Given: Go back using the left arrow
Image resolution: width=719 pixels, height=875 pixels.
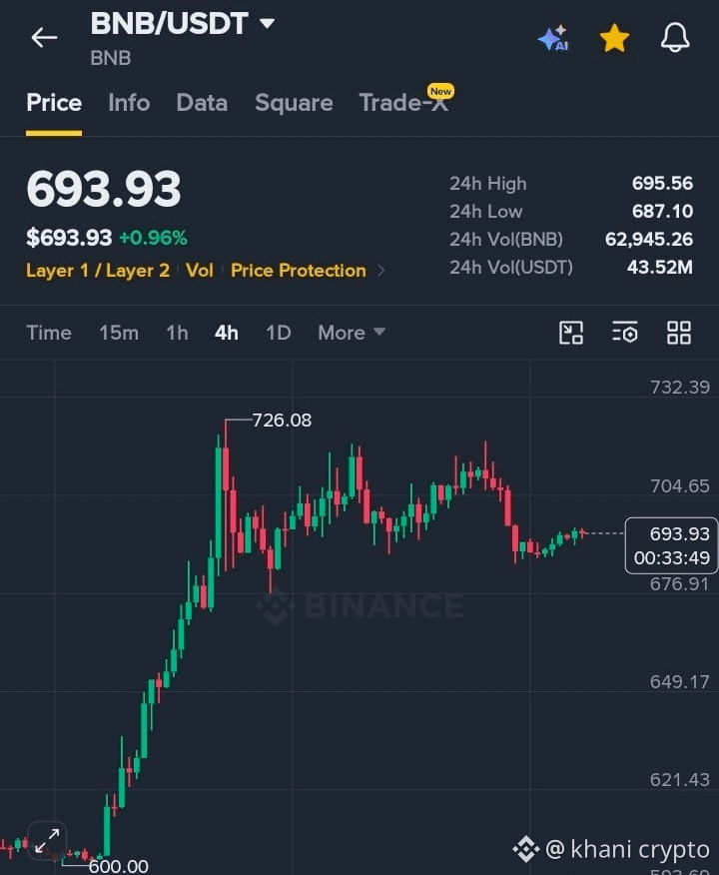Looking at the screenshot, I should 44,38.
